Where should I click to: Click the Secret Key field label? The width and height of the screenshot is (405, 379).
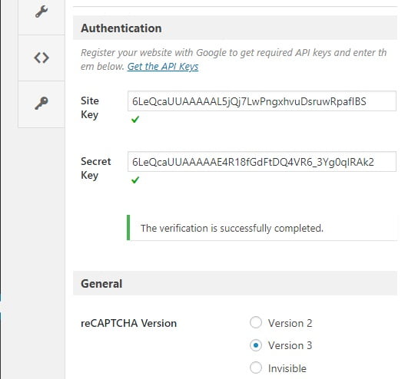pos(96,168)
